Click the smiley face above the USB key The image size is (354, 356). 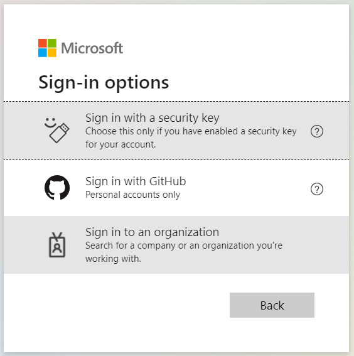coord(50,122)
